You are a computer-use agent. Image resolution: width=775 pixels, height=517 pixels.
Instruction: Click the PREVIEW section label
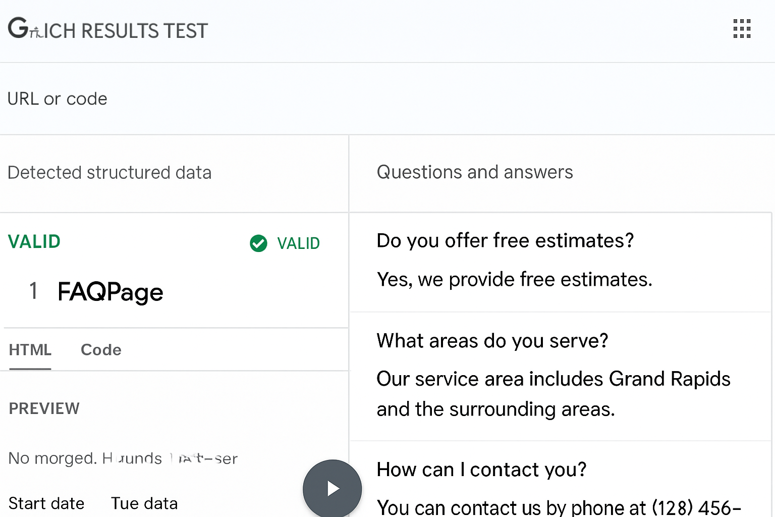point(44,408)
